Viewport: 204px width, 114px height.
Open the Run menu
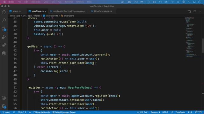coord(60,2)
